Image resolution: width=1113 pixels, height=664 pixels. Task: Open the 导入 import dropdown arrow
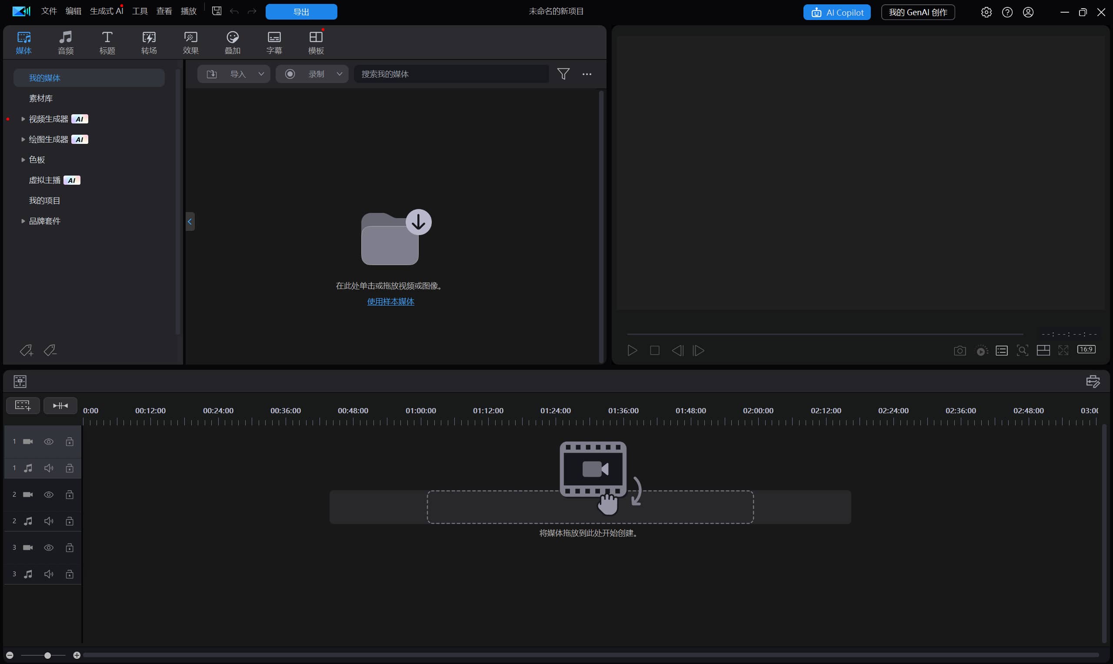point(261,74)
